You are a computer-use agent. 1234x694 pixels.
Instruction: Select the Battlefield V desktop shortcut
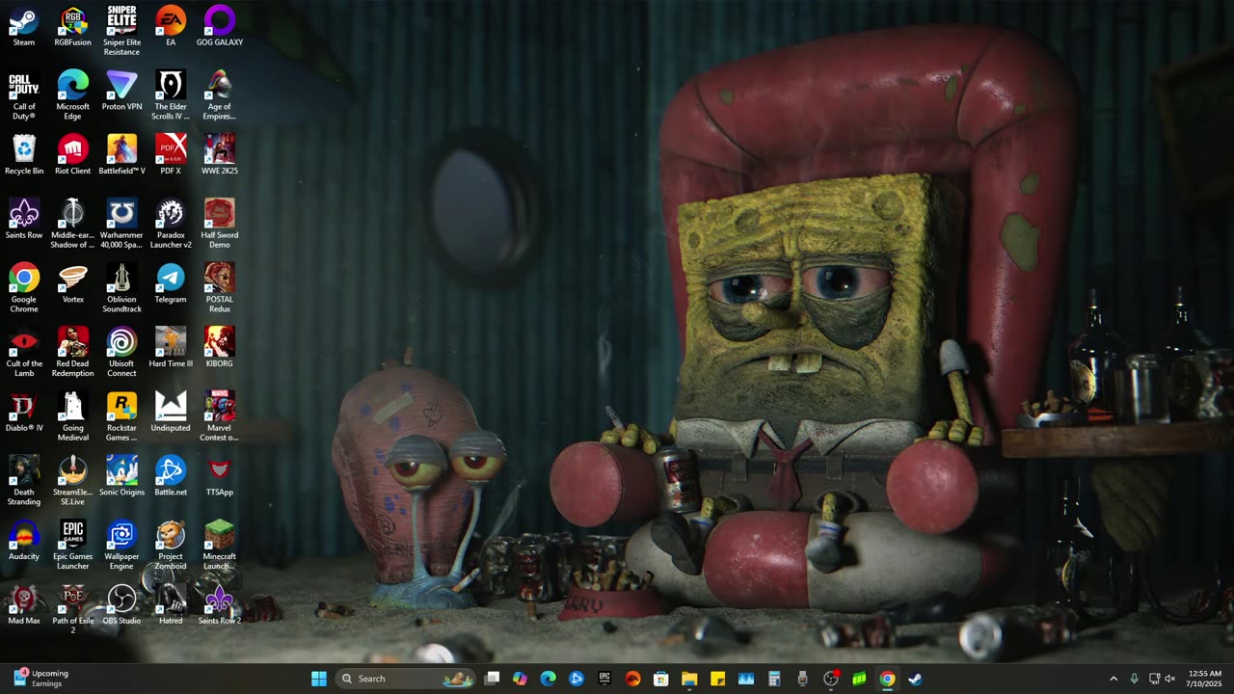click(121, 155)
